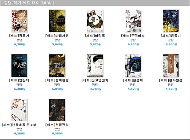Screen dimensions: 190x140
Task: Open the 천풍전설 book cover thumbnail
Action: tap(57, 110)
